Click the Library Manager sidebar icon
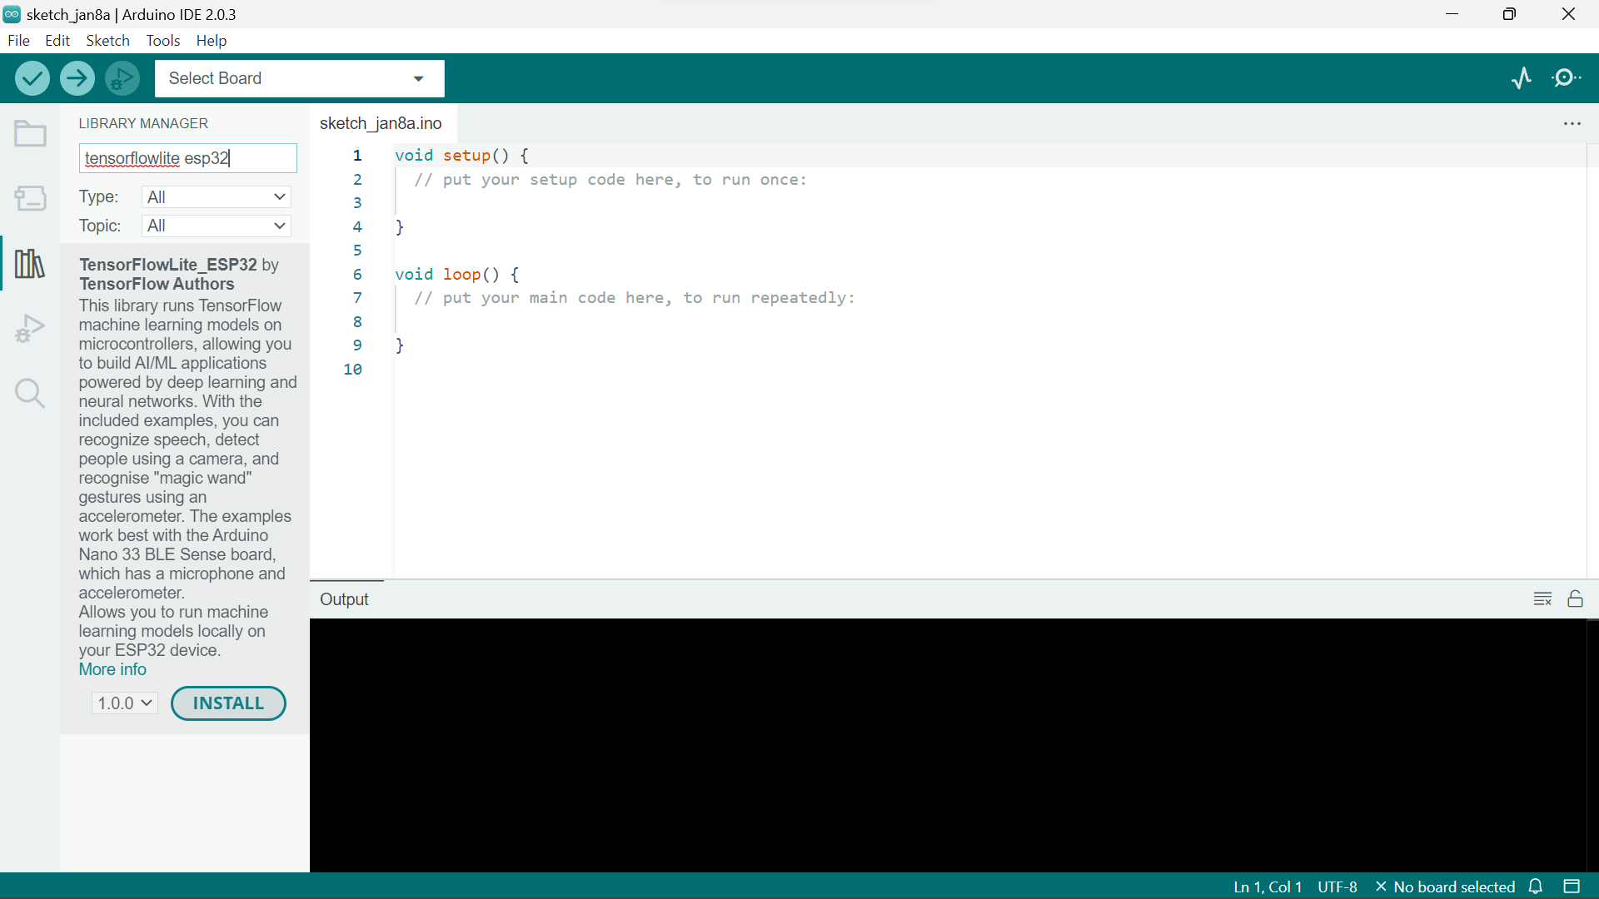The image size is (1599, 899). [x=30, y=263]
